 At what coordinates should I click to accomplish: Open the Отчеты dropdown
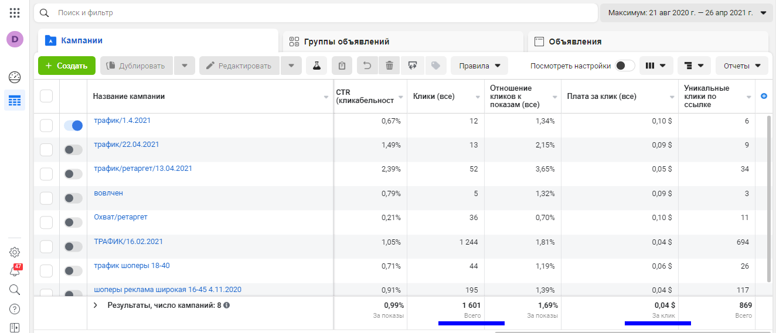coord(742,66)
